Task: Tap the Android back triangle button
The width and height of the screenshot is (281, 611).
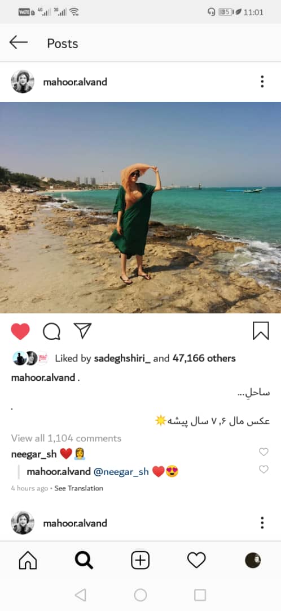Action: [x=80, y=595]
